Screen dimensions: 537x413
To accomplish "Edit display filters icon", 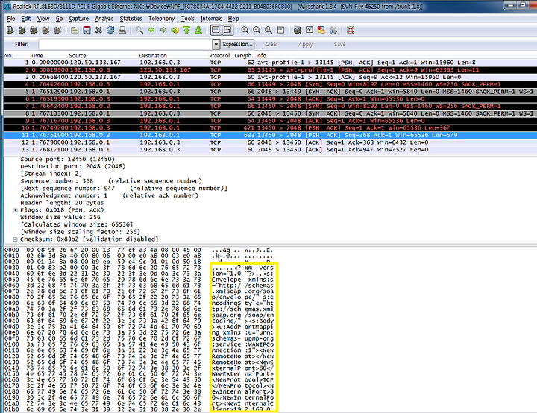I will tap(310, 30).
